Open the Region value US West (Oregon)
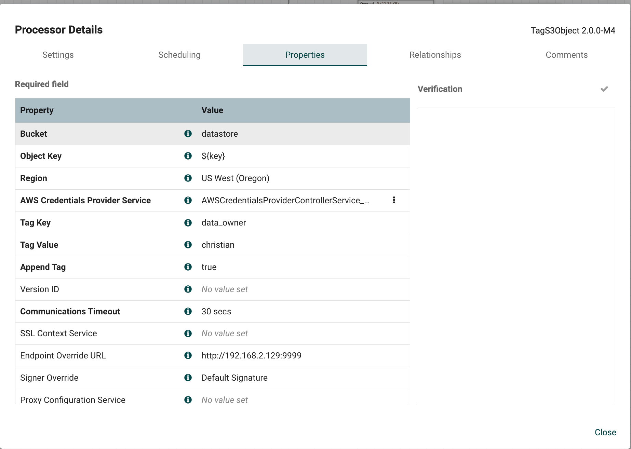This screenshot has width=631, height=449. (x=236, y=178)
